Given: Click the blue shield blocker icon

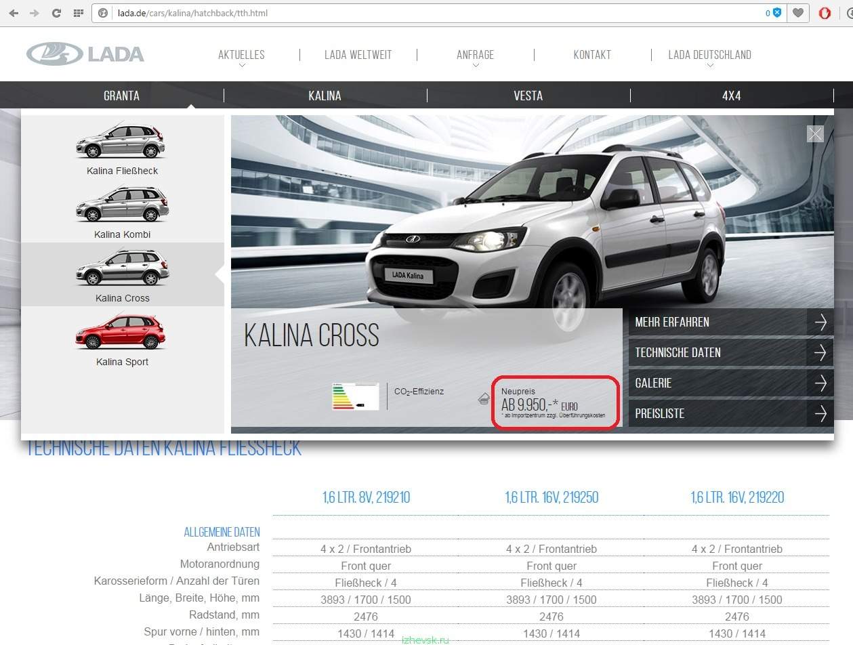Looking at the screenshot, I should click(777, 13).
